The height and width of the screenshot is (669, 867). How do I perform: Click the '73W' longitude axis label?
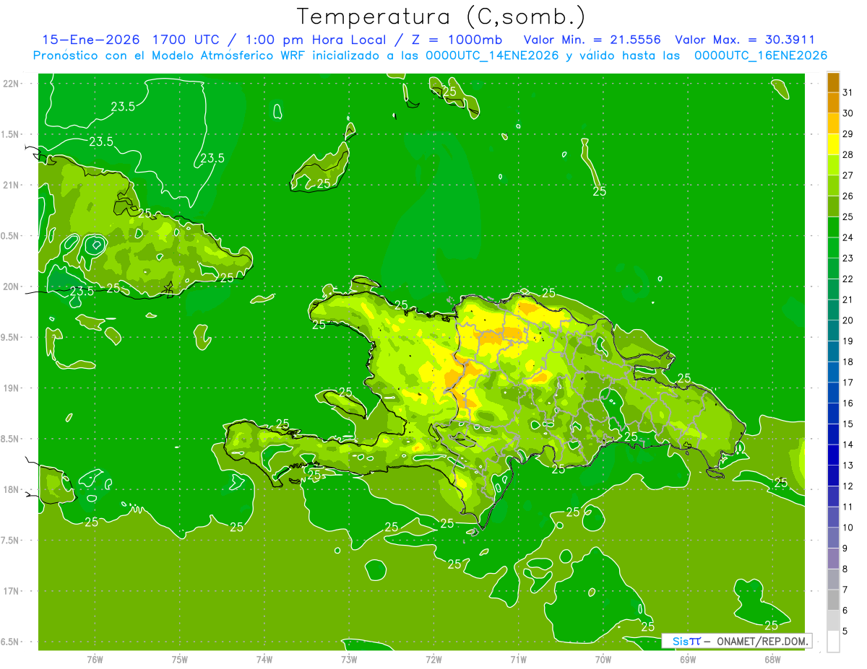[349, 660]
